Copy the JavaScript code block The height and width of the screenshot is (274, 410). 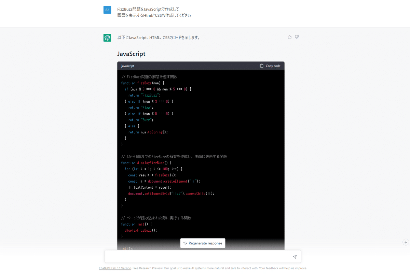coord(270,66)
